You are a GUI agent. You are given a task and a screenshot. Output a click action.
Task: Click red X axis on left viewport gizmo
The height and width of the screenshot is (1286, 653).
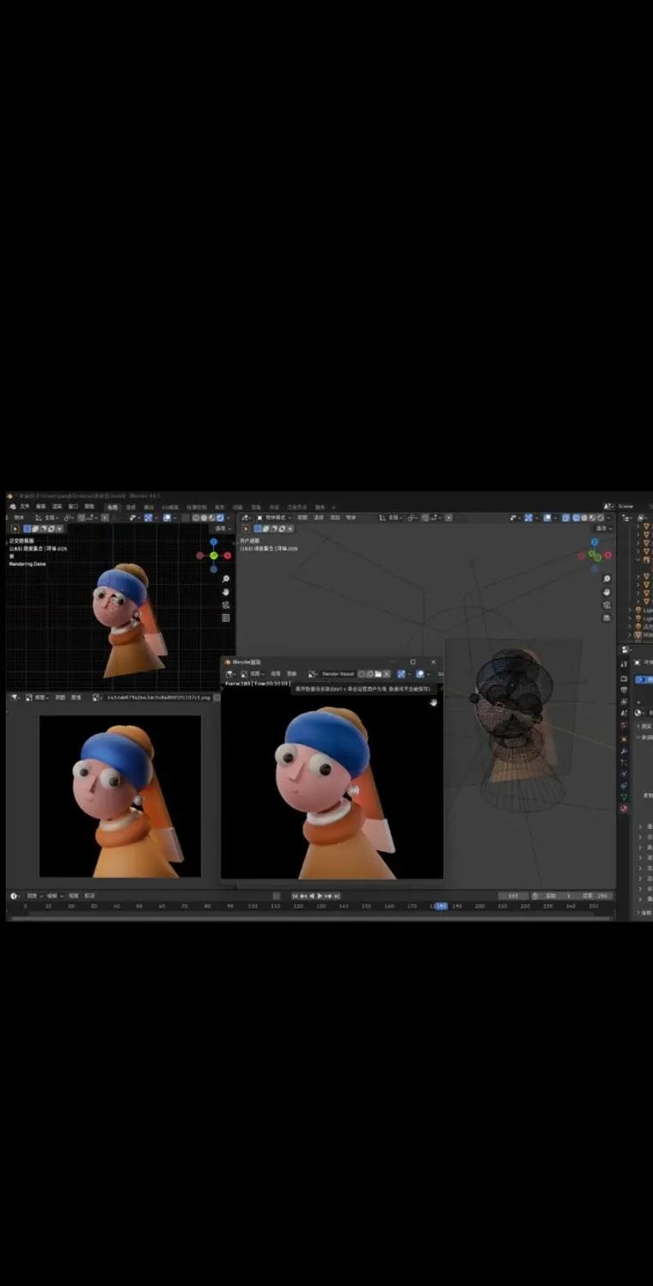pyautogui.click(x=228, y=556)
